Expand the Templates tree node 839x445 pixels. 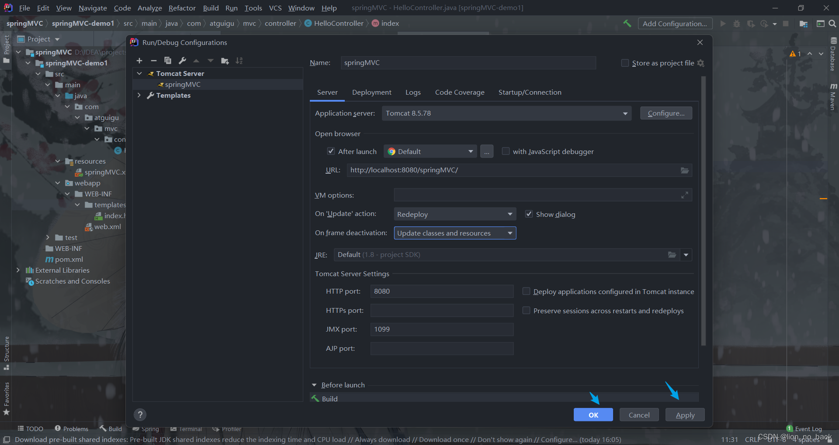click(139, 95)
